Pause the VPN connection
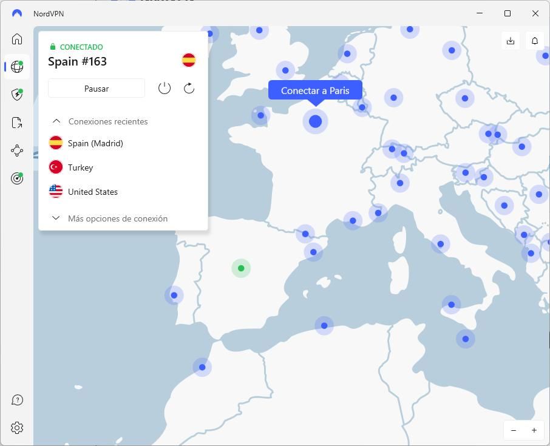The height and width of the screenshot is (446, 550). click(x=96, y=88)
